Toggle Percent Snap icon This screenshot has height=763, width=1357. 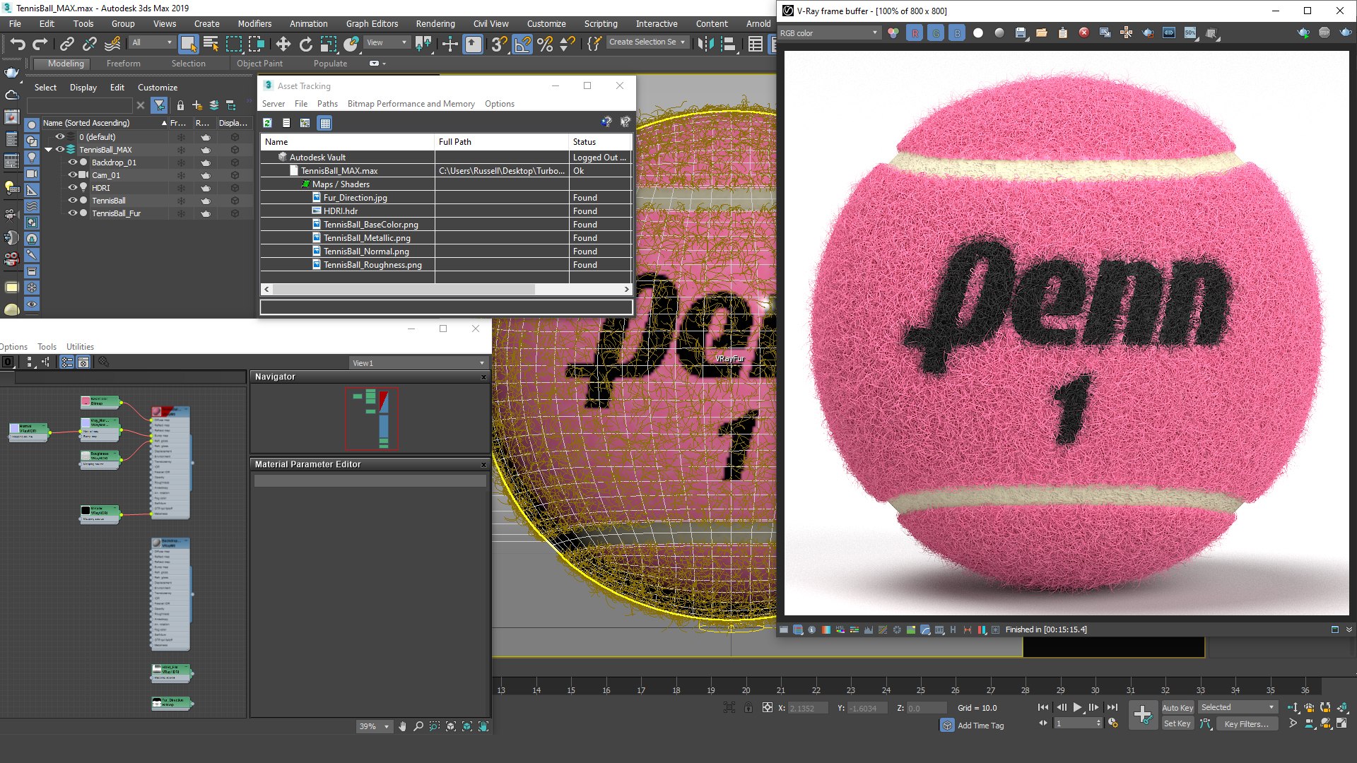point(544,44)
